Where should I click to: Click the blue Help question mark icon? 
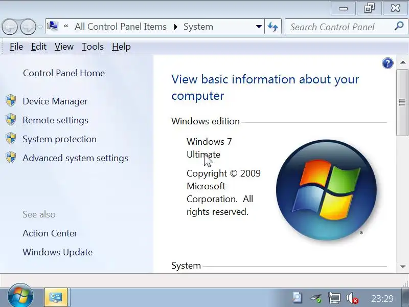(388, 63)
